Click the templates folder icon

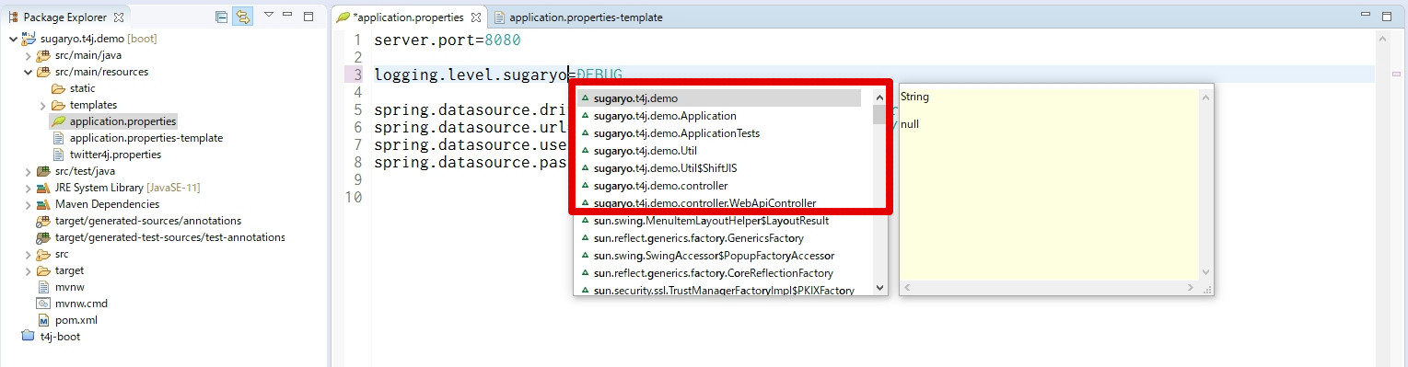[58, 105]
